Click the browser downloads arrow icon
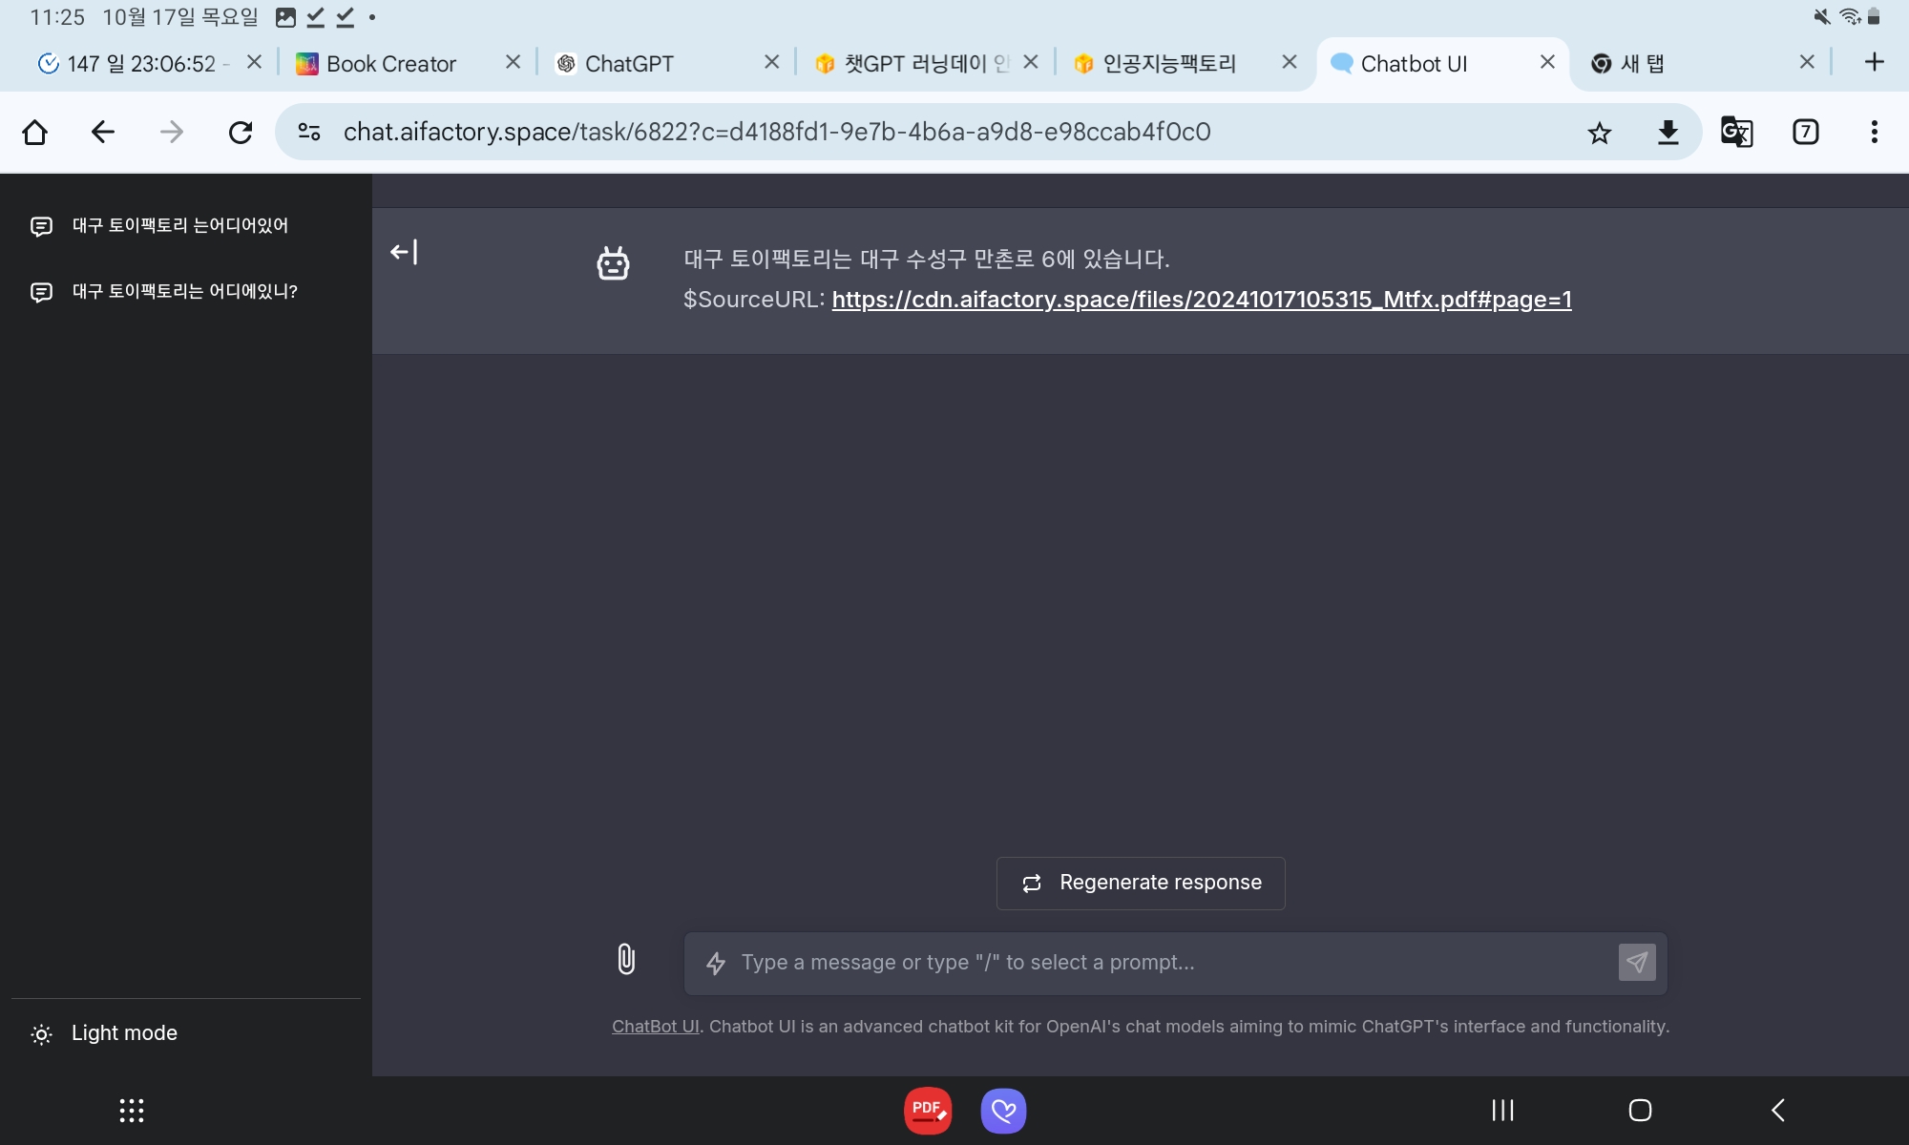Screen dimensions: 1909x1145 (1668, 133)
